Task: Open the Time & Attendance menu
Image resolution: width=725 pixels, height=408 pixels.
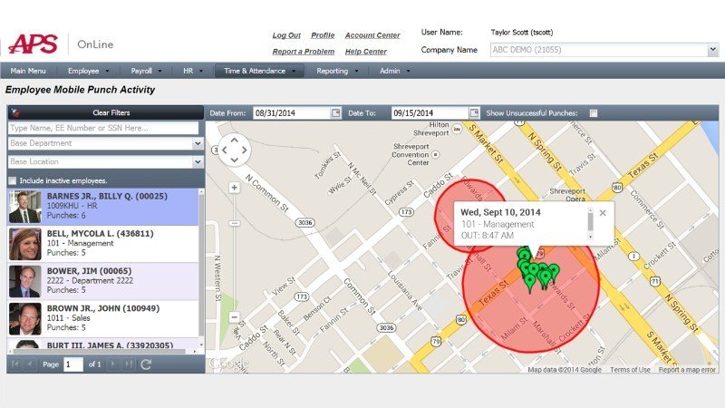Action: pos(259,71)
